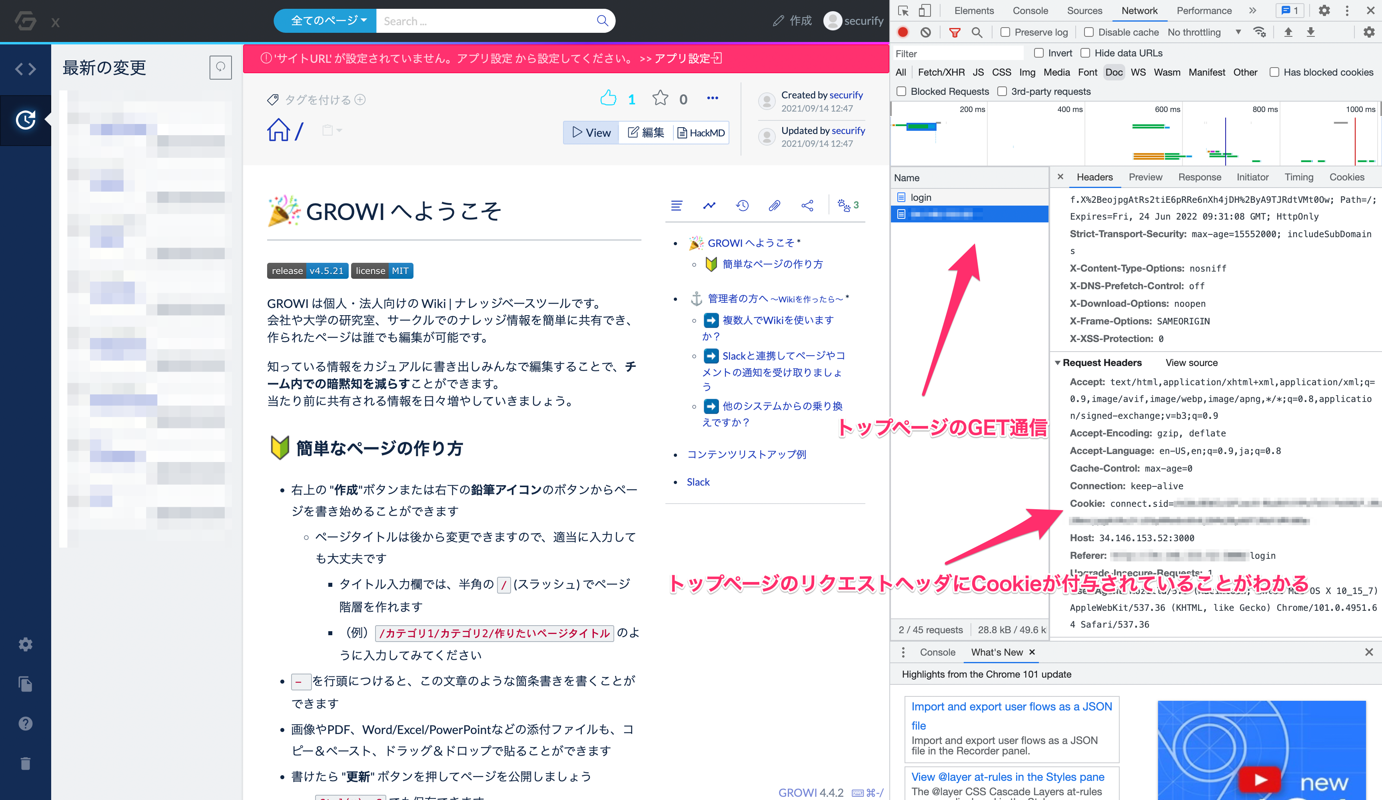
Task: Go to home via the house icon
Action: tap(279, 130)
